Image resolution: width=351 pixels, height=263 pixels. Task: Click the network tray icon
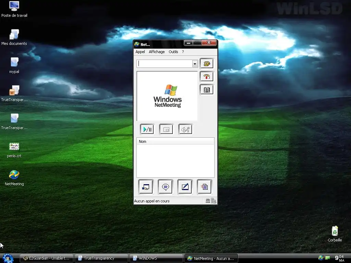(327, 258)
